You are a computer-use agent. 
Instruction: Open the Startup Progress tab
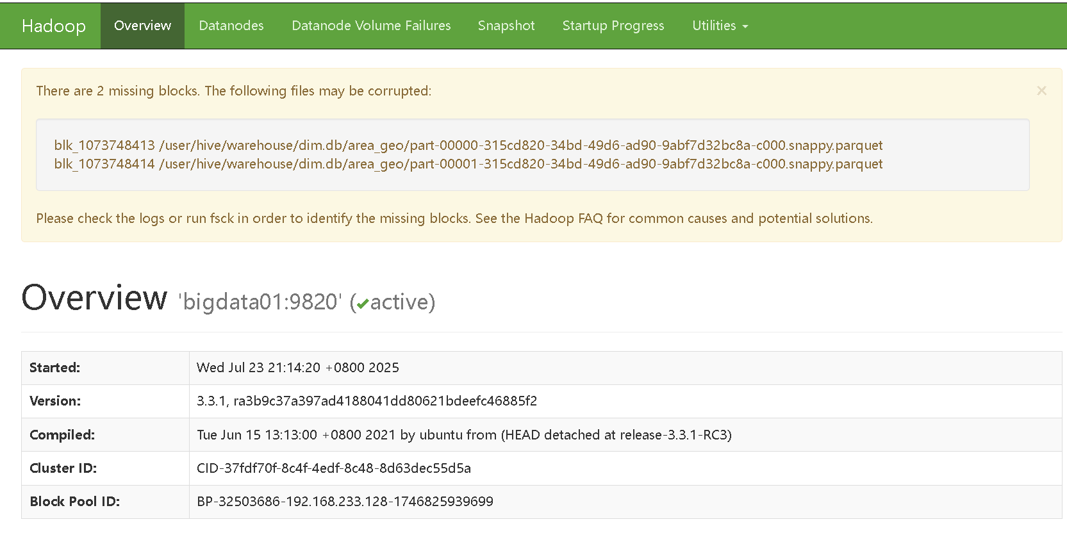[x=613, y=26]
